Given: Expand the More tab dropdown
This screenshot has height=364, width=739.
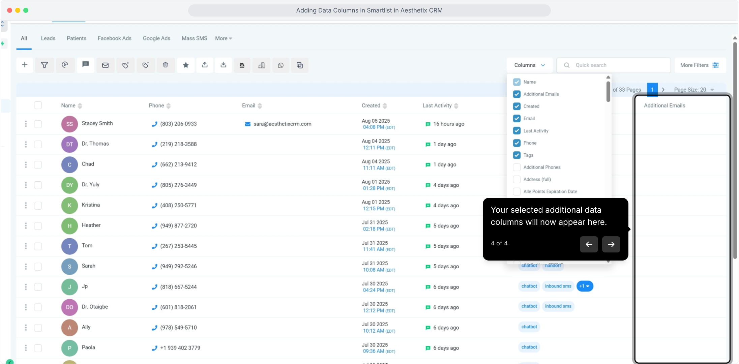Looking at the screenshot, I should [224, 38].
